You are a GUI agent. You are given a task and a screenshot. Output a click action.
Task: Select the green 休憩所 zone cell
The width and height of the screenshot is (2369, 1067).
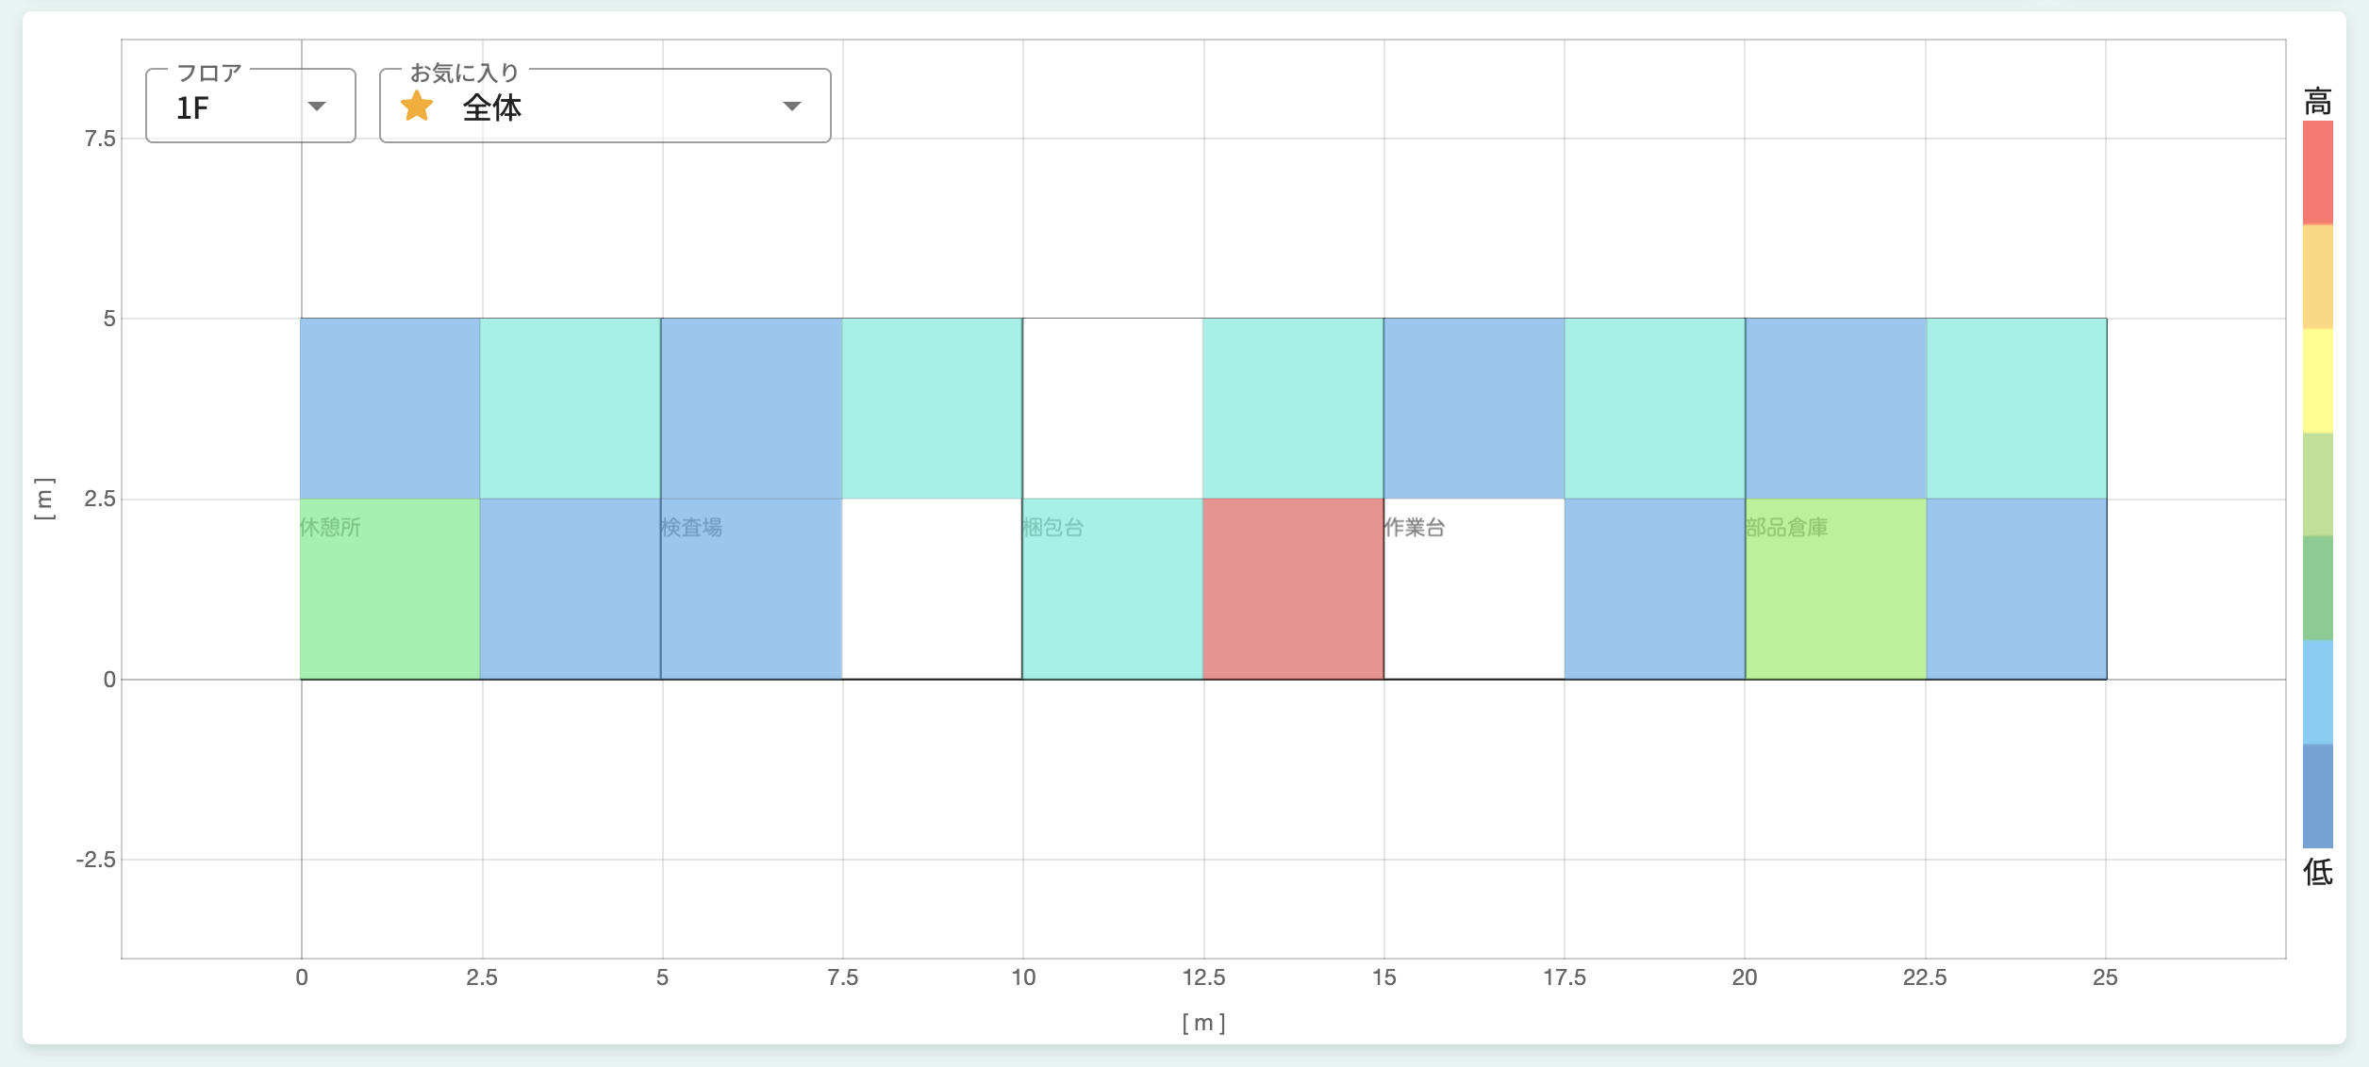point(390,603)
